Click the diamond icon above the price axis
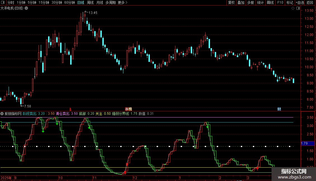Image resolution: width=316 pixels, height=181 pixels. click(x=293, y=8)
